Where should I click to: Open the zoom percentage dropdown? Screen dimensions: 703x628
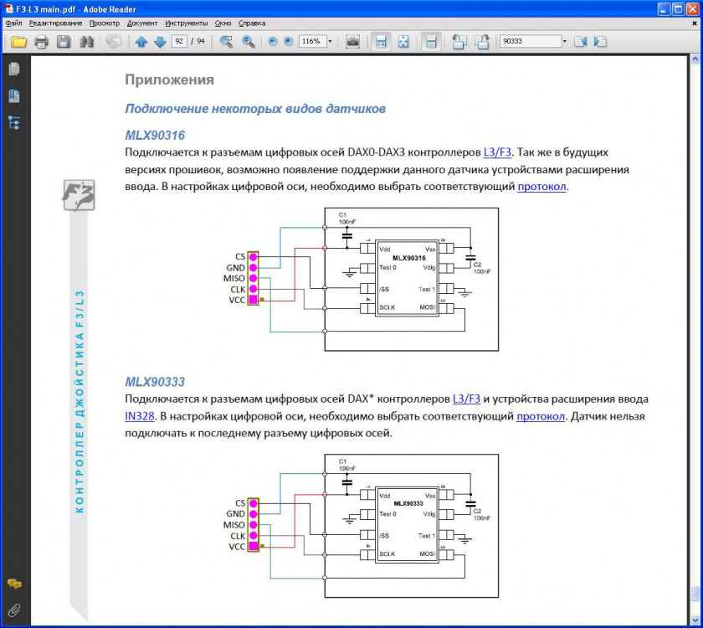(x=330, y=42)
